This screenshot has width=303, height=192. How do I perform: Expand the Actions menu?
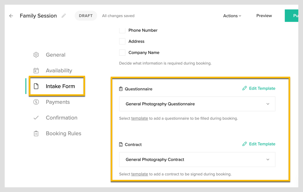pyautogui.click(x=232, y=16)
